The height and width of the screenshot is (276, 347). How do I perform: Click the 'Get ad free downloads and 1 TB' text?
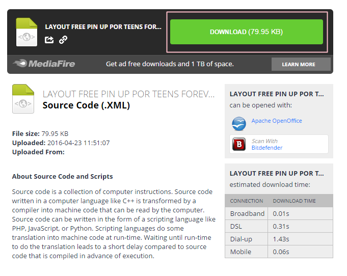tap(170, 64)
